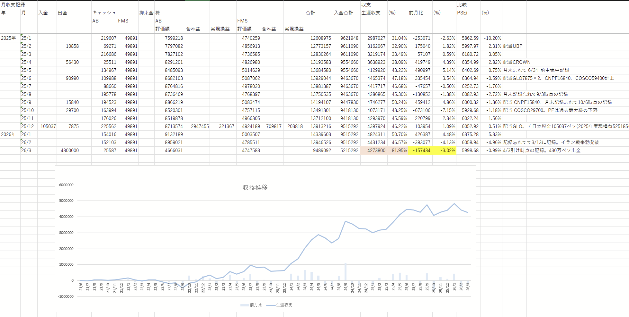Select the 2025年 year cell
Image resolution: width=629 pixels, height=317 pixels.
click(x=8, y=38)
